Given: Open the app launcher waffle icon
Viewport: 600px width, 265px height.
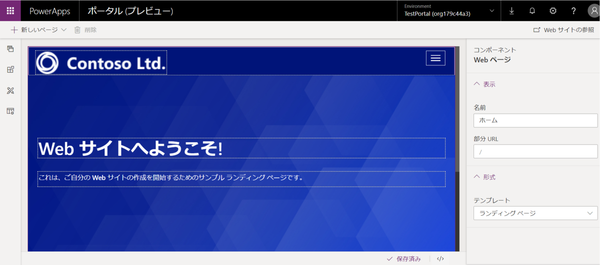Looking at the screenshot, I should pyautogui.click(x=10, y=10).
